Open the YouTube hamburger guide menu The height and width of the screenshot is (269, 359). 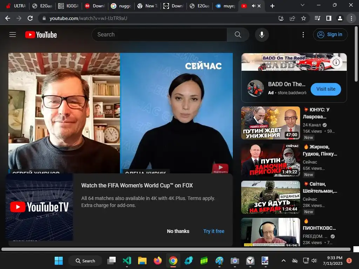coord(13,35)
